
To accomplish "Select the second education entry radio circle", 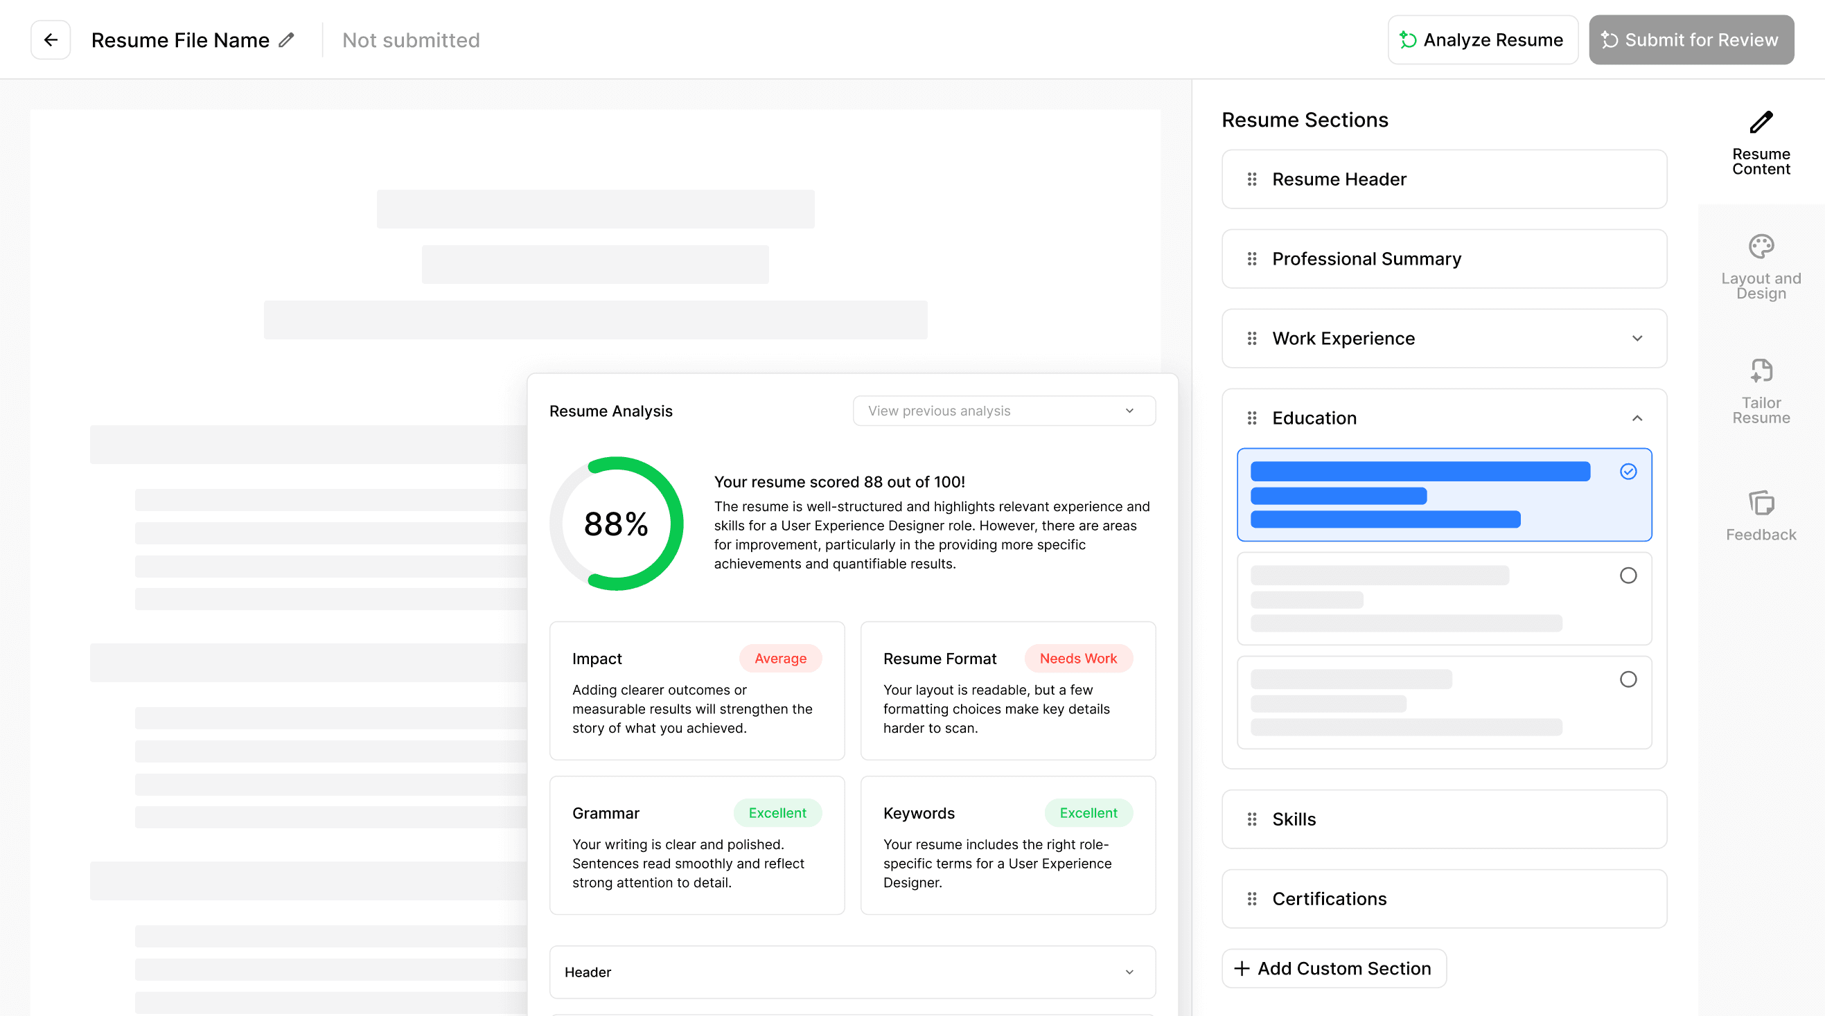I will [x=1628, y=576].
